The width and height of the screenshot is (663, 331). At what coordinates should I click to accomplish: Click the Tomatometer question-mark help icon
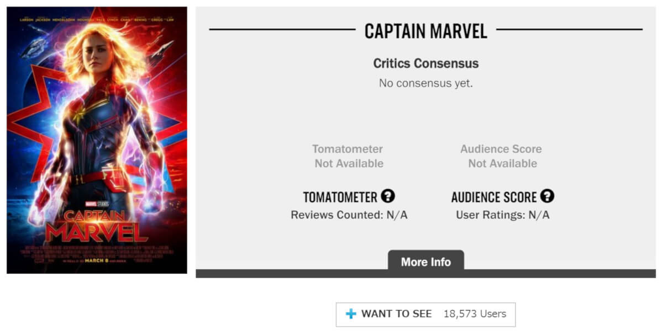click(x=388, y=196)
